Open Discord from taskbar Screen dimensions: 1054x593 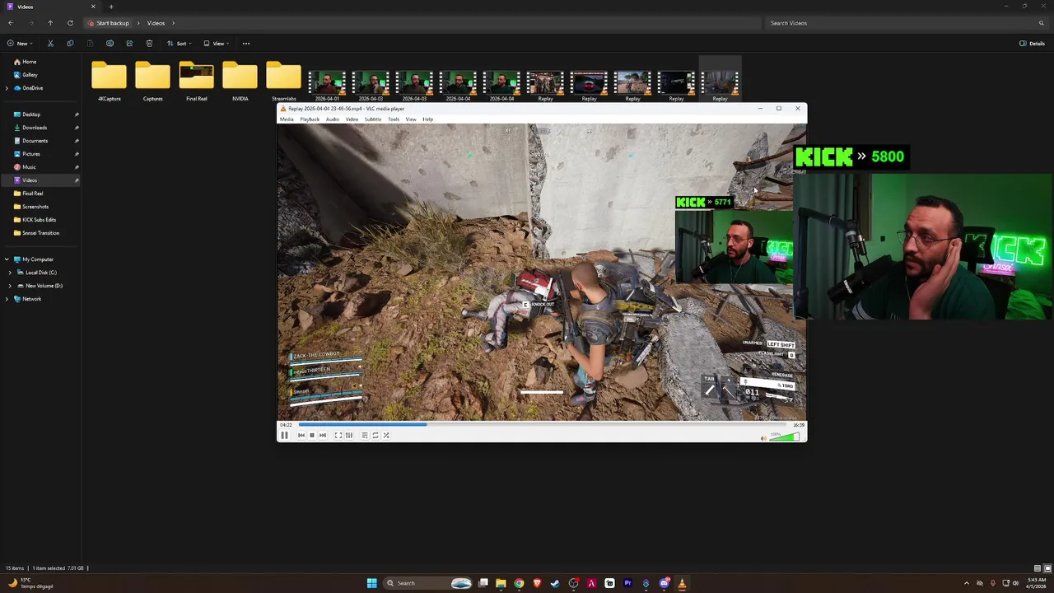(x=664, y=583)
